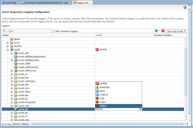
Task: Click the red X delete logger icon
Action: click(x=163, y=31)
